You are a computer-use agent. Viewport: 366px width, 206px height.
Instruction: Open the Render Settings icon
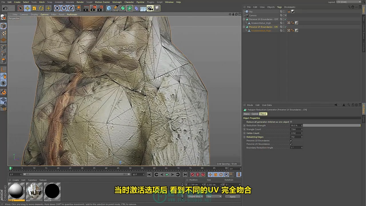point(100,8)
